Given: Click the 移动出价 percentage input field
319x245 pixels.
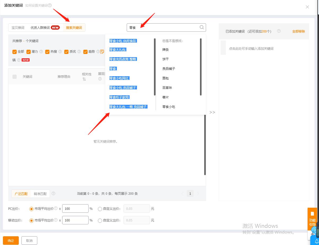Looking at the screenshot, I should tap(75, 220).
